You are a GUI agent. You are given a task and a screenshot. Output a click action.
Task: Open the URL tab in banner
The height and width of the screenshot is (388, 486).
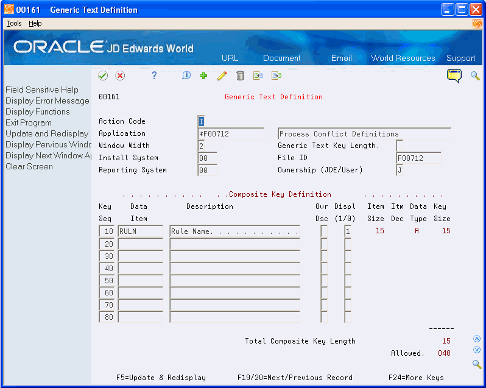click(230, 58)
